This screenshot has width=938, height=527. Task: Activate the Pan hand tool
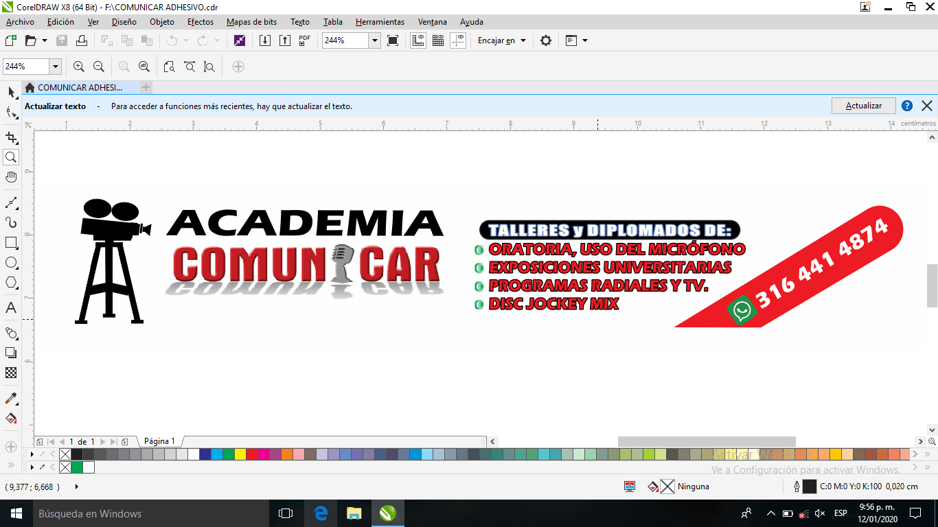tap(11, 177)
